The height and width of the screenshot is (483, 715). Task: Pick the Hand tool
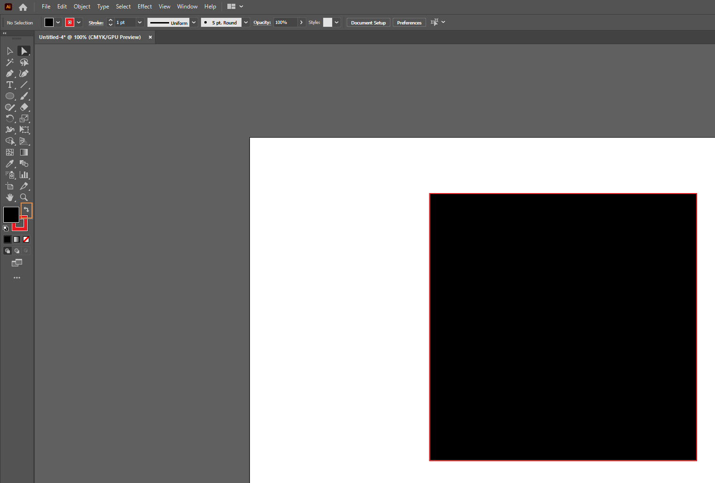click(10, 197)
